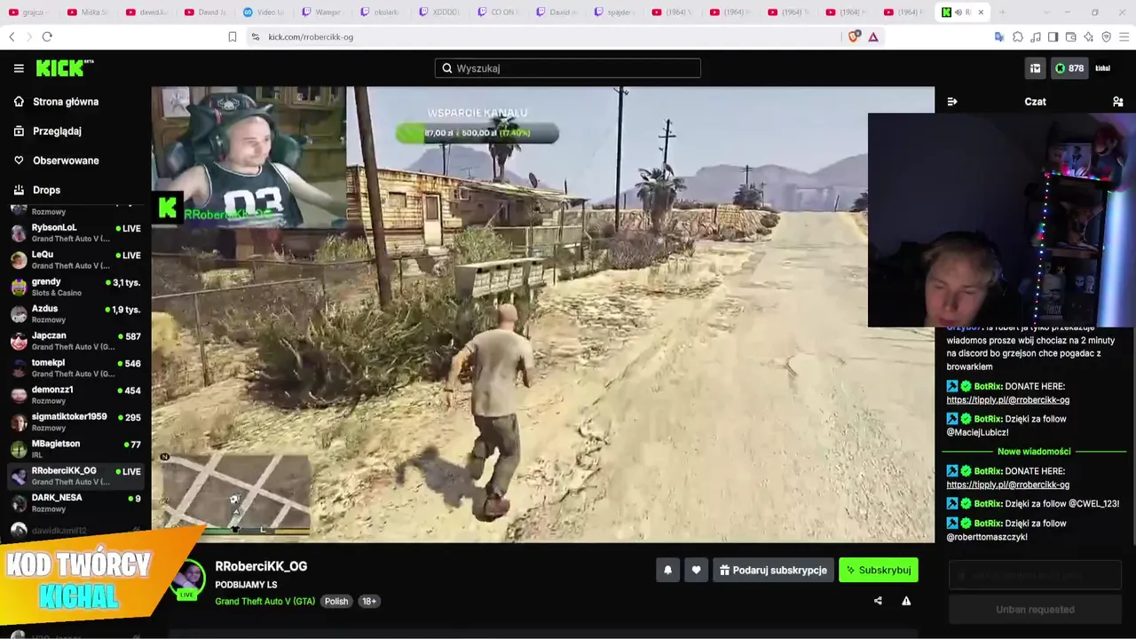This screenshot has height=639, width=1136.
Task: Click the Brave Rewards triangle icon
Action: (873, 36)
